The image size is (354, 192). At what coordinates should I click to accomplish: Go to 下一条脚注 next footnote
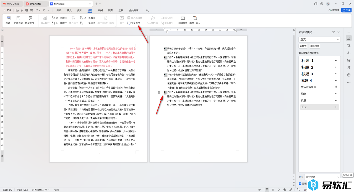(59, 23)
